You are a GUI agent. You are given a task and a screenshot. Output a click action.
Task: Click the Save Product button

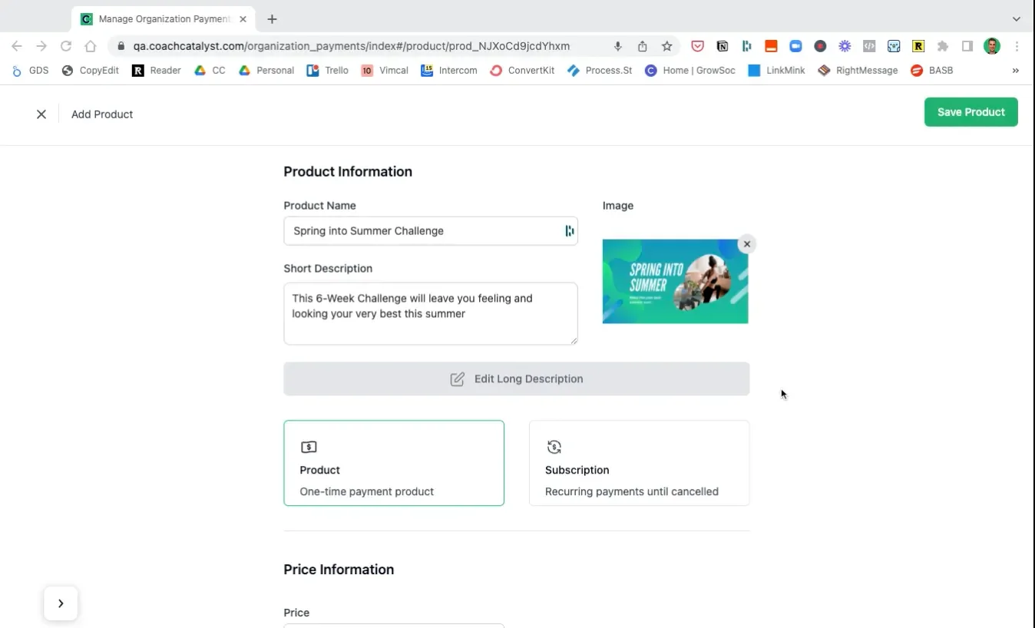(x=971, y=112)
